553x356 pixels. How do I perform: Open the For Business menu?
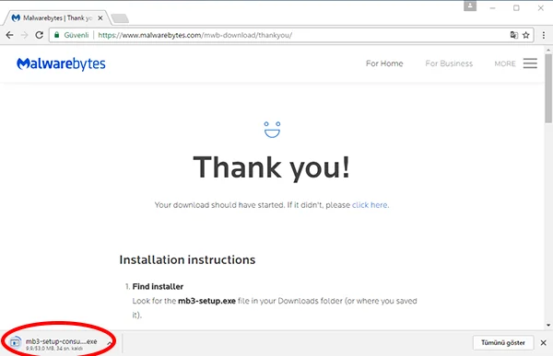[x=449, y=63]
